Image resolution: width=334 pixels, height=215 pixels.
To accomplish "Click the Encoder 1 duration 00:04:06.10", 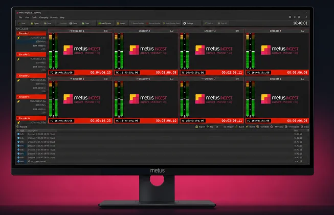I will pyautogui.click(x=100, y=73).
